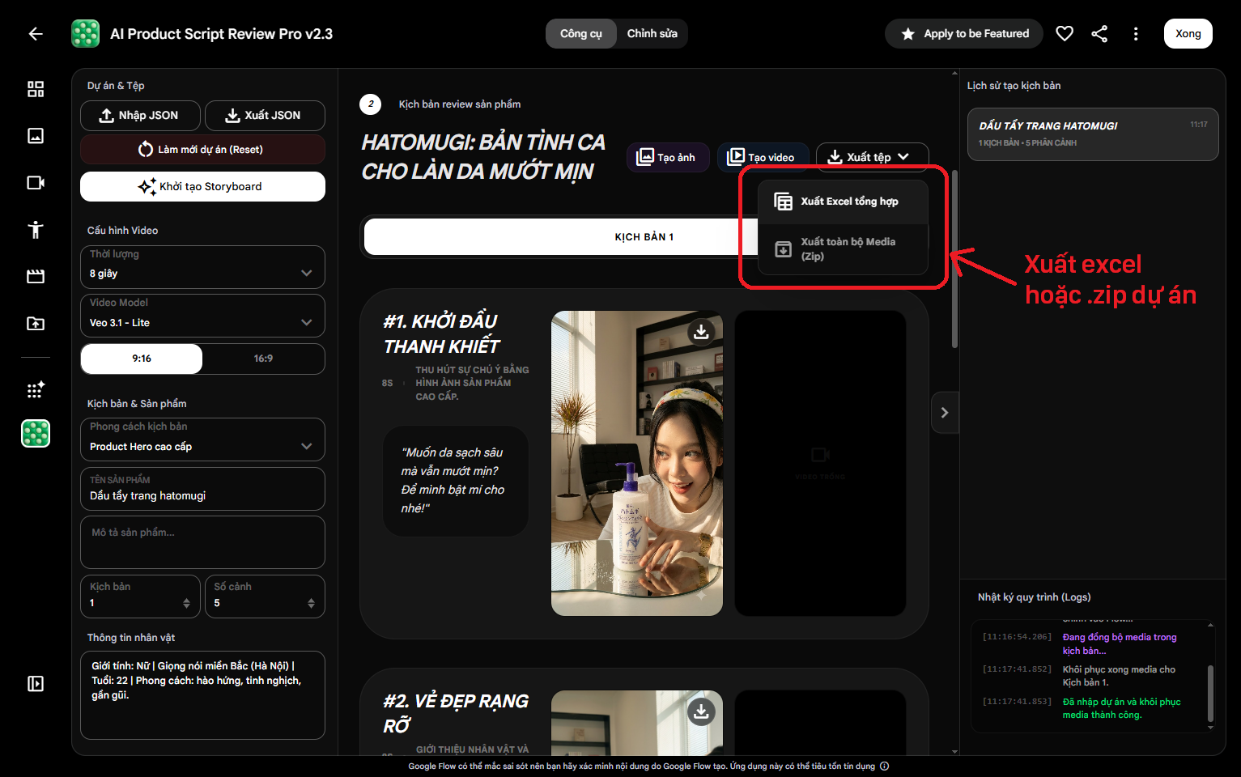This screenshot has height=777, width=1241.
Task: Switch to the Công cụ tab
Action: [581, 33]
